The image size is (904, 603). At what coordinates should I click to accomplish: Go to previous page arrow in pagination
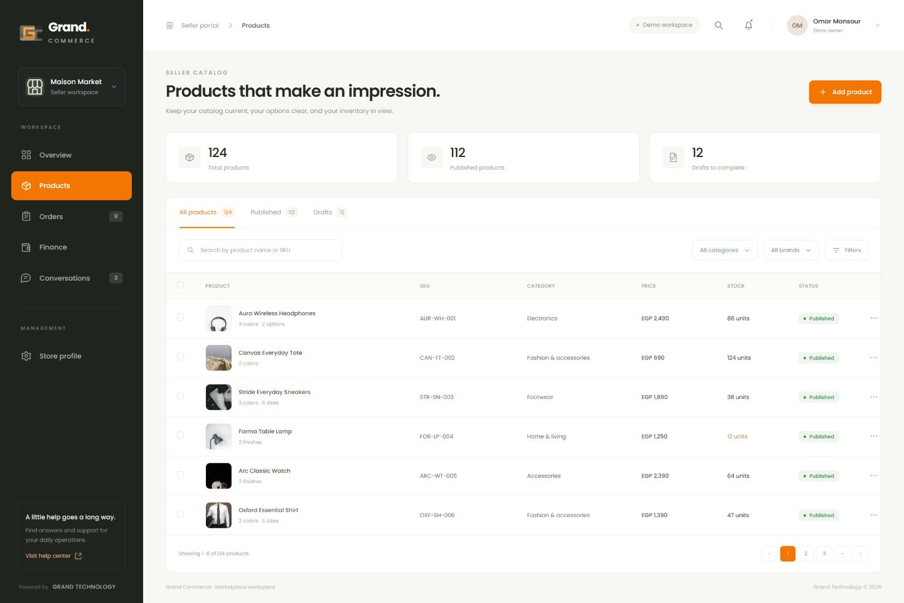pyautogui.click(x=769, y=553)
